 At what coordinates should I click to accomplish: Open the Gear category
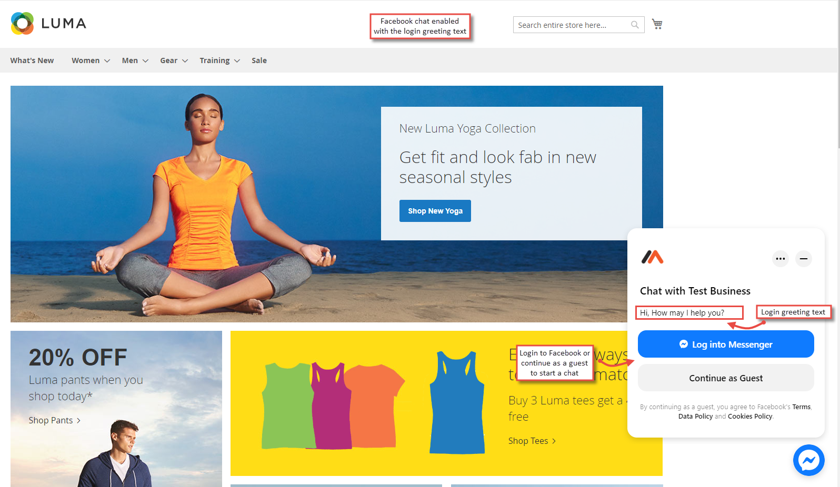click(x=169, y=60)
